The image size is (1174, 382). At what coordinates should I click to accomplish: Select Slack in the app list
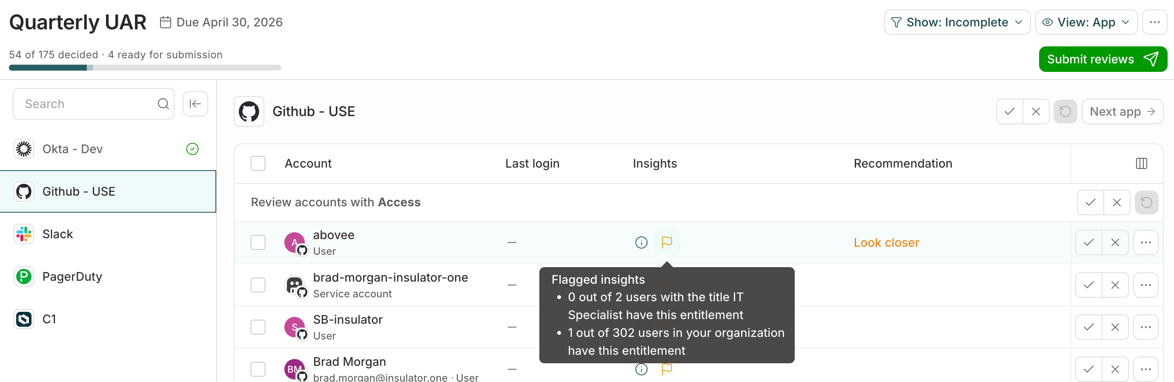108,234
